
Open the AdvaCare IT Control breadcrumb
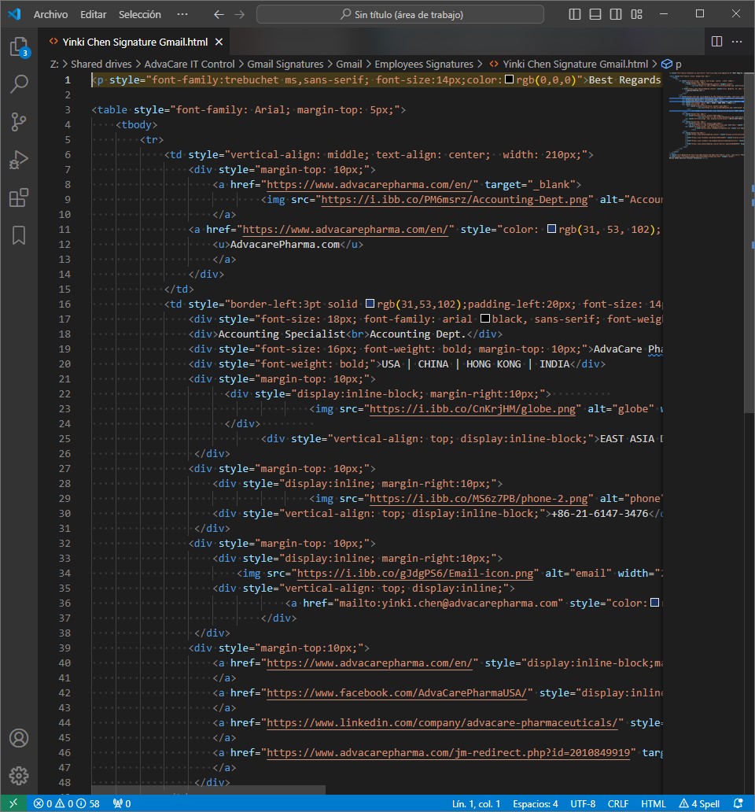(x=190, y=65)
